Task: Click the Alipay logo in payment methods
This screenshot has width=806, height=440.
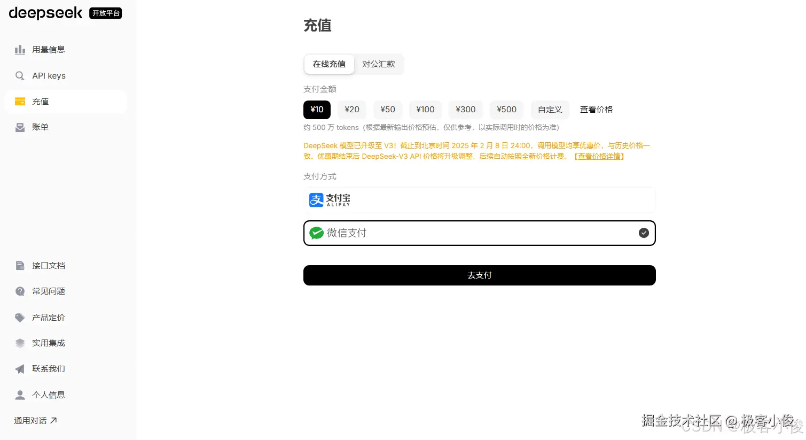Action: coord(330,200)
